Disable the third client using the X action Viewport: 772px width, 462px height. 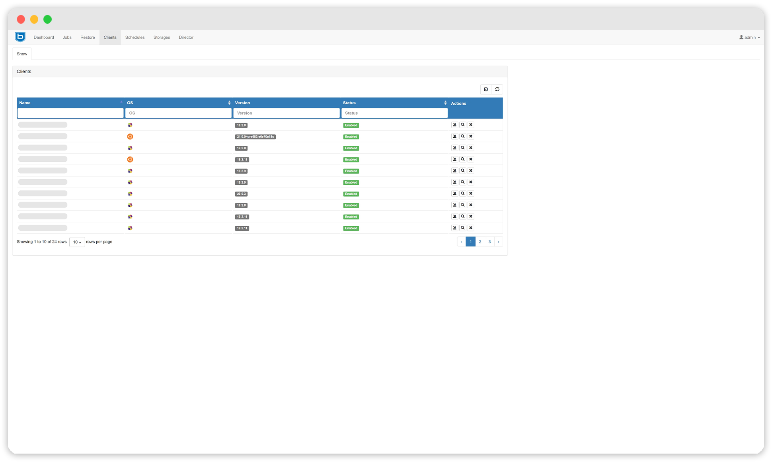[471, 147]
